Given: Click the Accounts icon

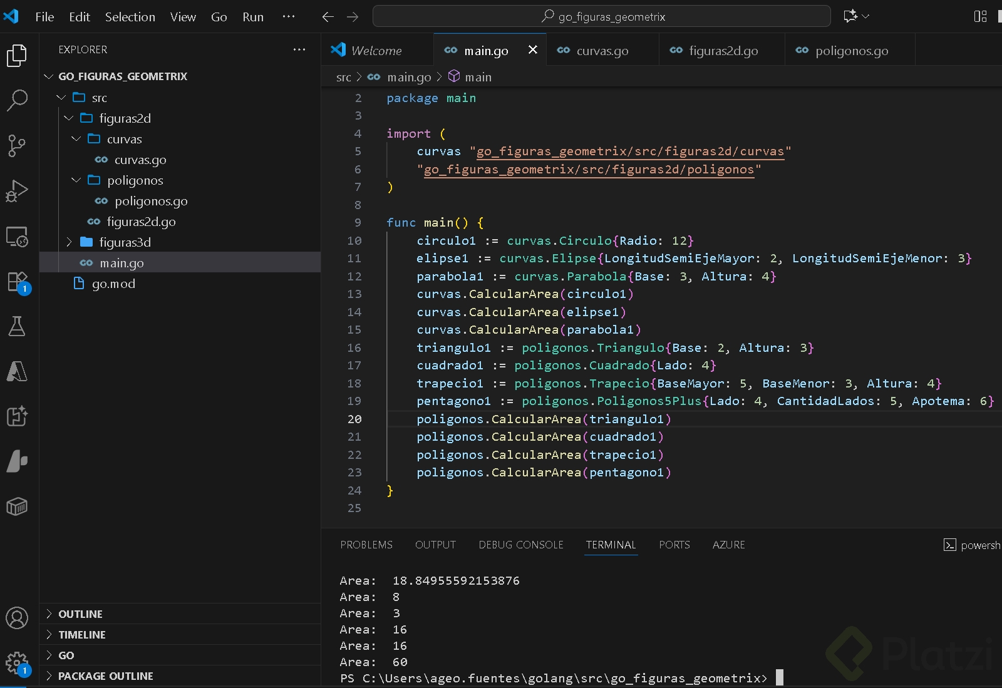Looking at the screenshot, I should tap(17, 618).
